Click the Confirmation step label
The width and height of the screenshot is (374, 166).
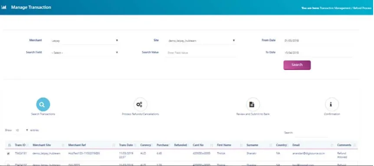pos(332,114)
